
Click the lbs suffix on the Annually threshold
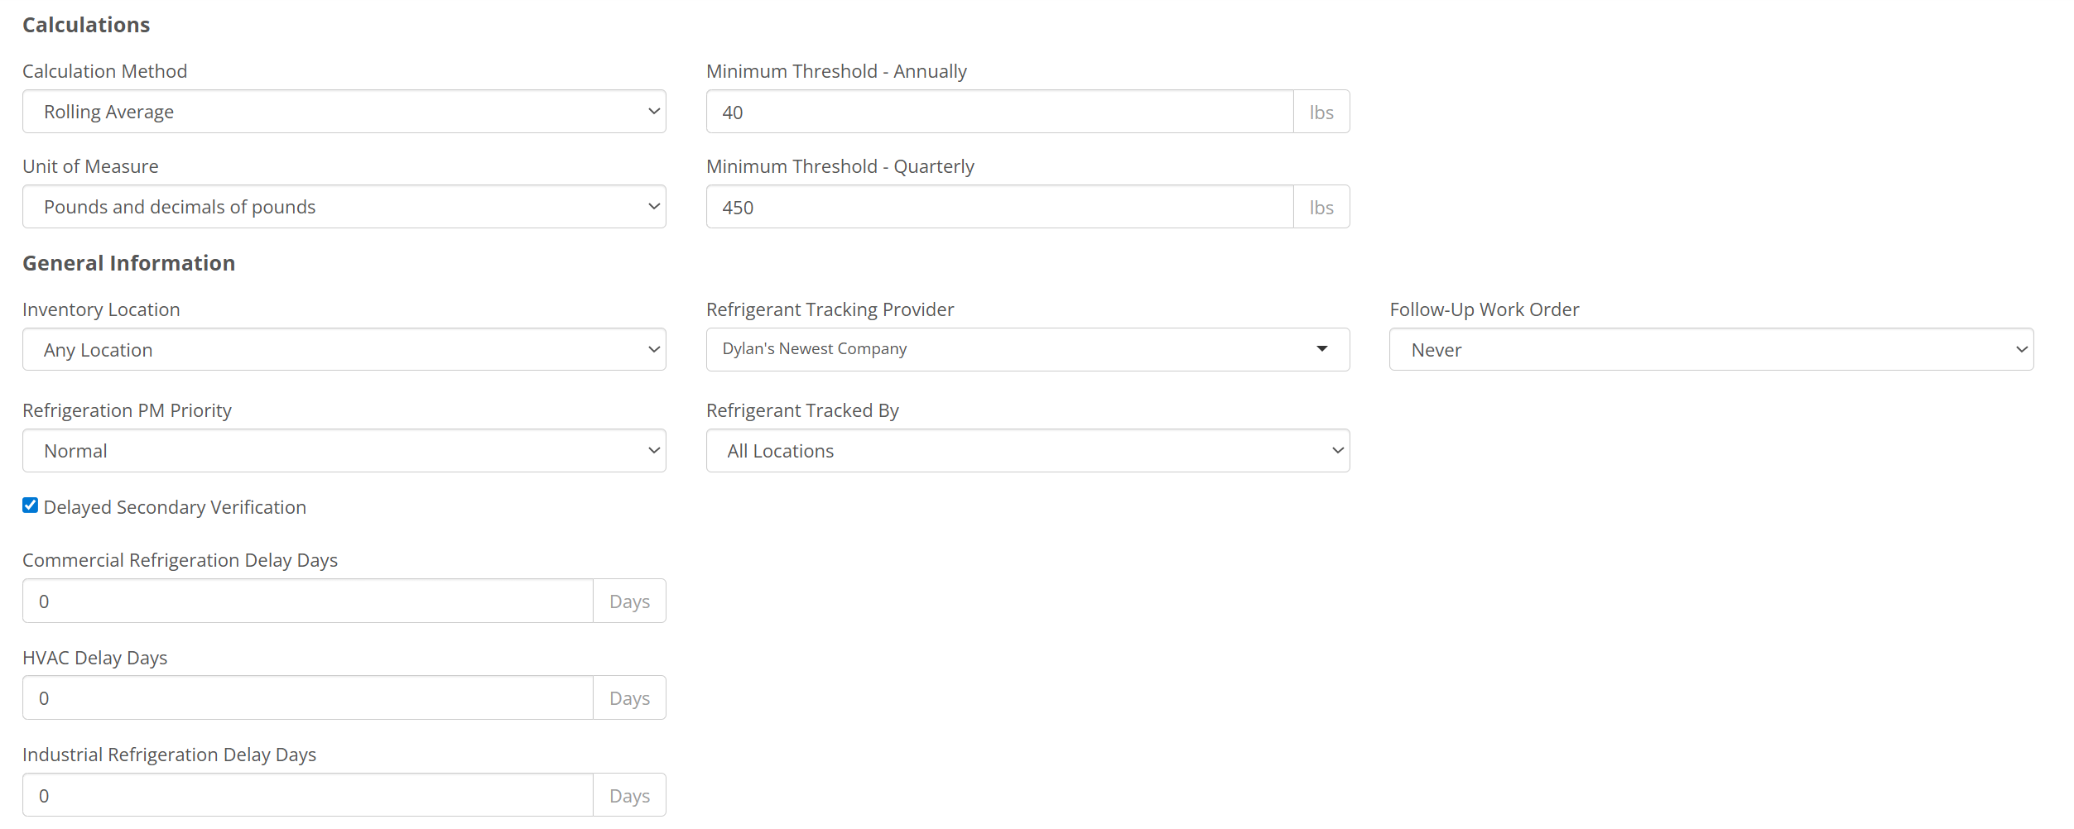[1321, 113]
